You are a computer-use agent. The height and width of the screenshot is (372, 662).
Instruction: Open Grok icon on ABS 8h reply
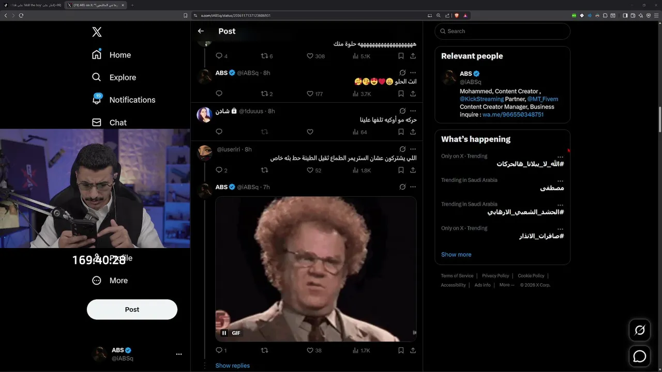[402, 73]
